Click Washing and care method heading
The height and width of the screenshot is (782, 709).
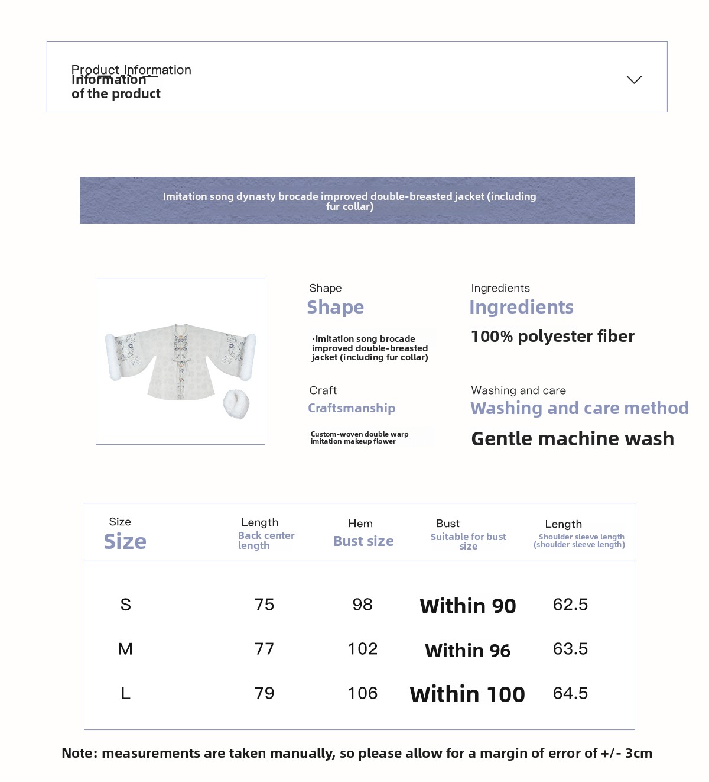point(579,408)
